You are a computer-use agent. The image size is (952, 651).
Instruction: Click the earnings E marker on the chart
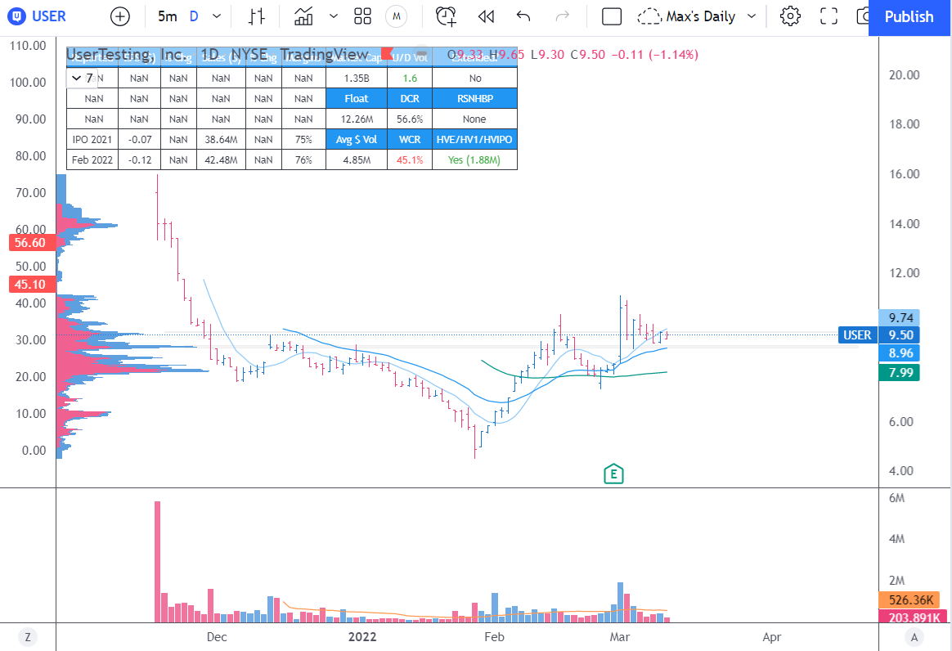point(614,474)
